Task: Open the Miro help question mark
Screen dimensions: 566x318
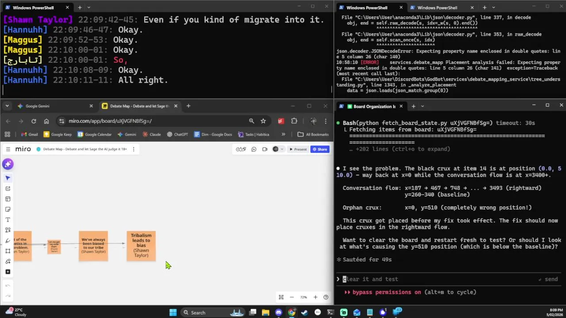Action: coord(326,297)
